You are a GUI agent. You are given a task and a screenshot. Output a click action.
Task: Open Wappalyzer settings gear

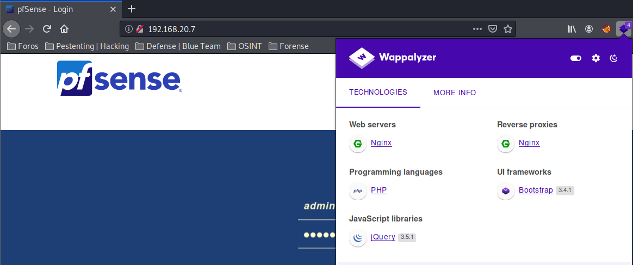(596, 58)
